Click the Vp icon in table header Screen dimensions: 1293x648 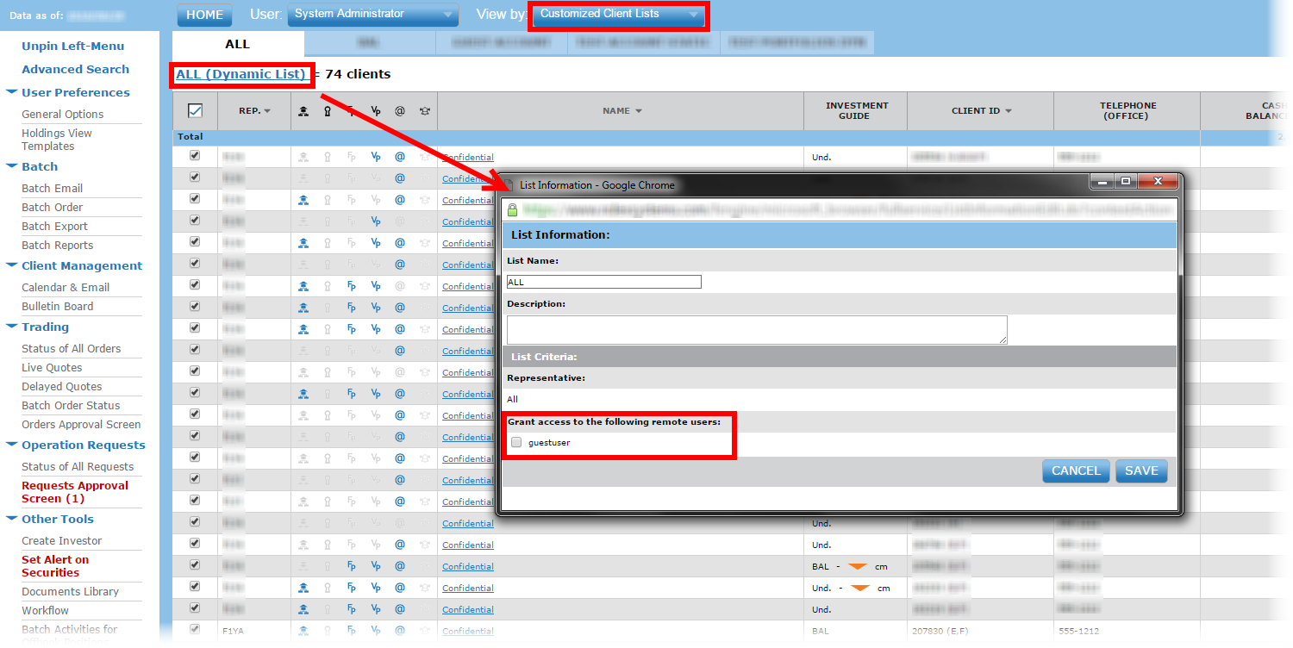376,111
